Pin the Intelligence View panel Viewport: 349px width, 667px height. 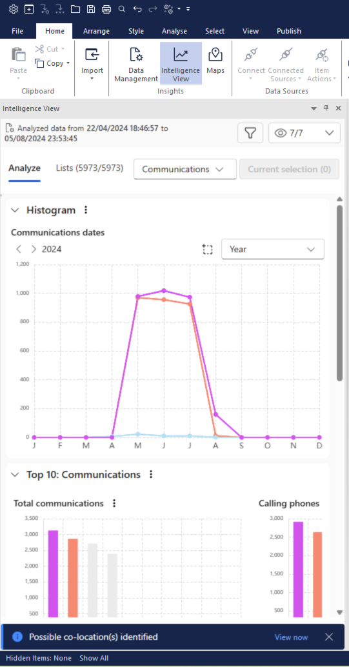[x=326, y=108]
